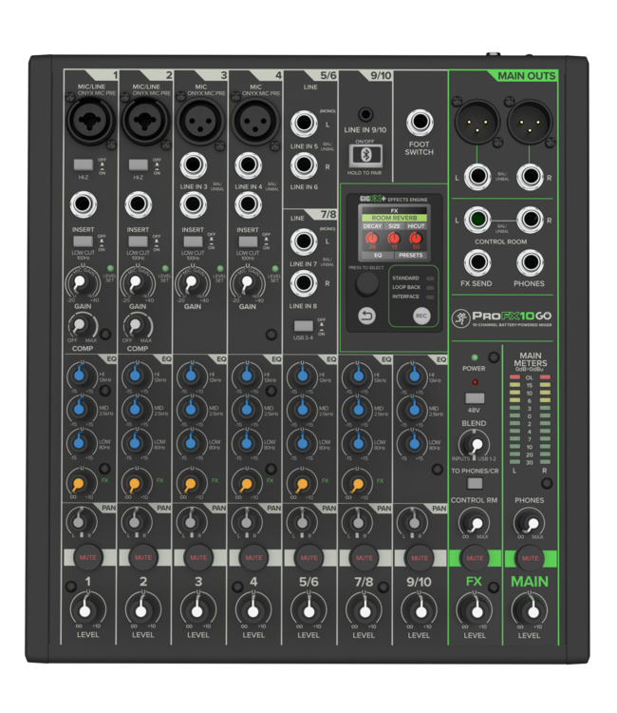Click channel 1 insert jack
Image resolution: width=617 pixels, height=713 pixels.
[84, 204]
